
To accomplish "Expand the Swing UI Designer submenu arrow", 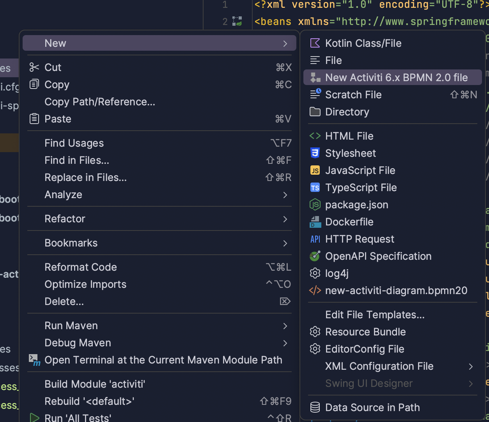I will pos(471,383).
